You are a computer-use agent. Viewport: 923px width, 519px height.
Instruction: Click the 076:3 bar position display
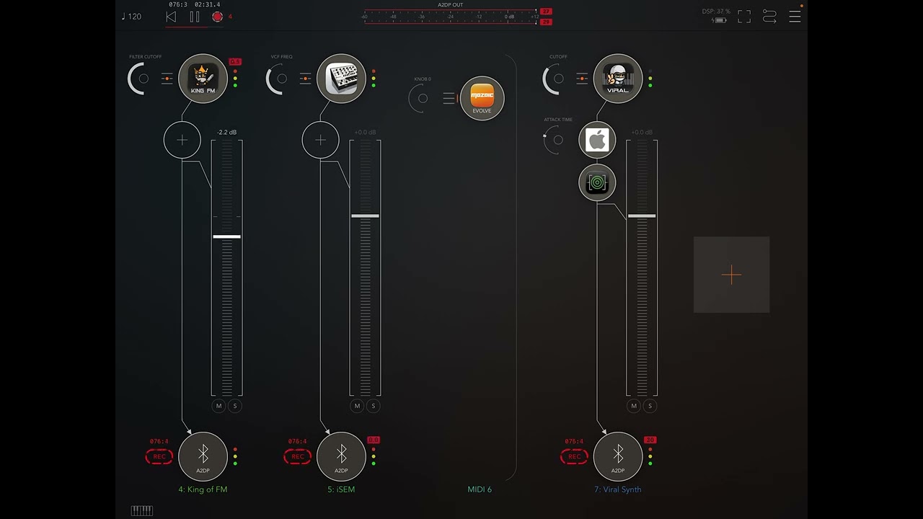(178, 4)
